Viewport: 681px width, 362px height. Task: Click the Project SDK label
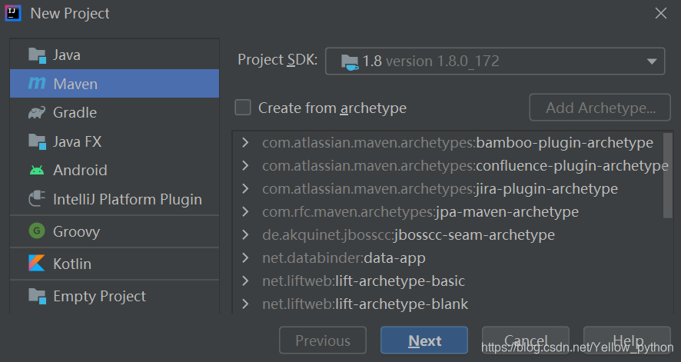pos(277,59)
